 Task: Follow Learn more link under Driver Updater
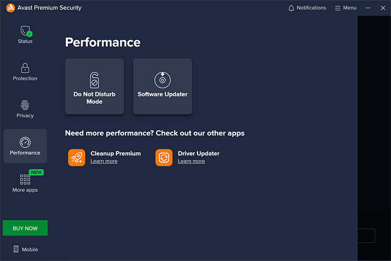tap(192, 161)
